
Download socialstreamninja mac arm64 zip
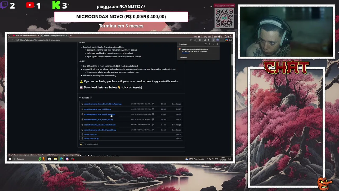point(100,114)
